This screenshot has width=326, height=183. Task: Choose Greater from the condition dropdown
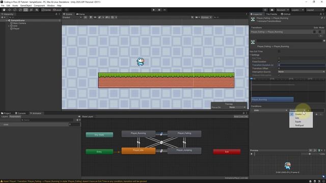301,114
